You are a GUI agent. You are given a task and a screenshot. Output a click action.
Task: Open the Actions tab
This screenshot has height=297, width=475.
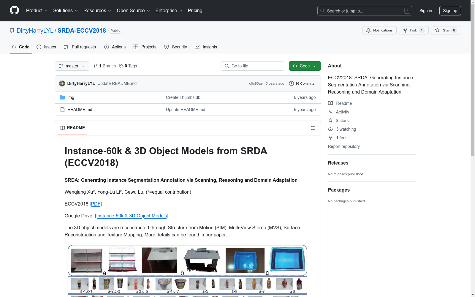pyautogui.click(x=115, y=47)
